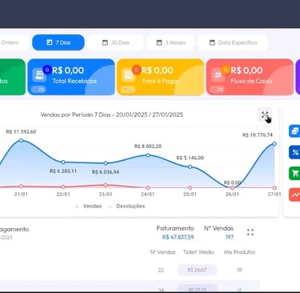
Task: Click the dark blue percent sidebar icon
Action: coord(295,152)
